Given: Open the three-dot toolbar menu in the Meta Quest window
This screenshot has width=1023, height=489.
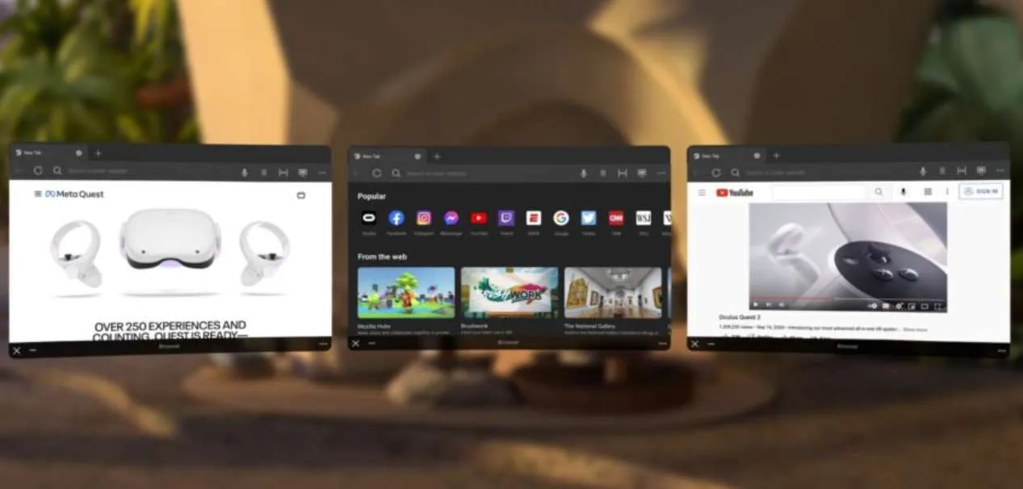Looking at the screenshot, I should point(322,172).
